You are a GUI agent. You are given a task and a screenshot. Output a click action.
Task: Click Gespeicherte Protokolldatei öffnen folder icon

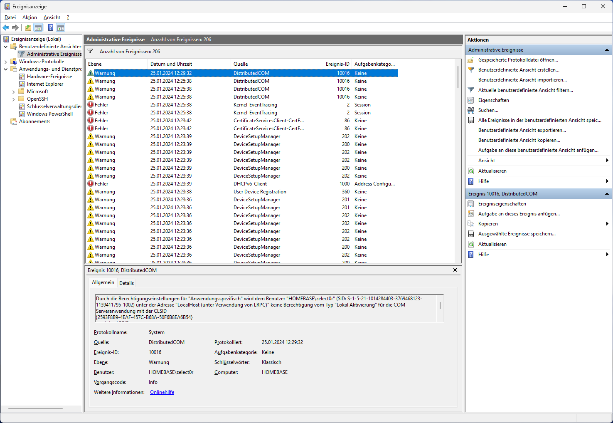471,60
